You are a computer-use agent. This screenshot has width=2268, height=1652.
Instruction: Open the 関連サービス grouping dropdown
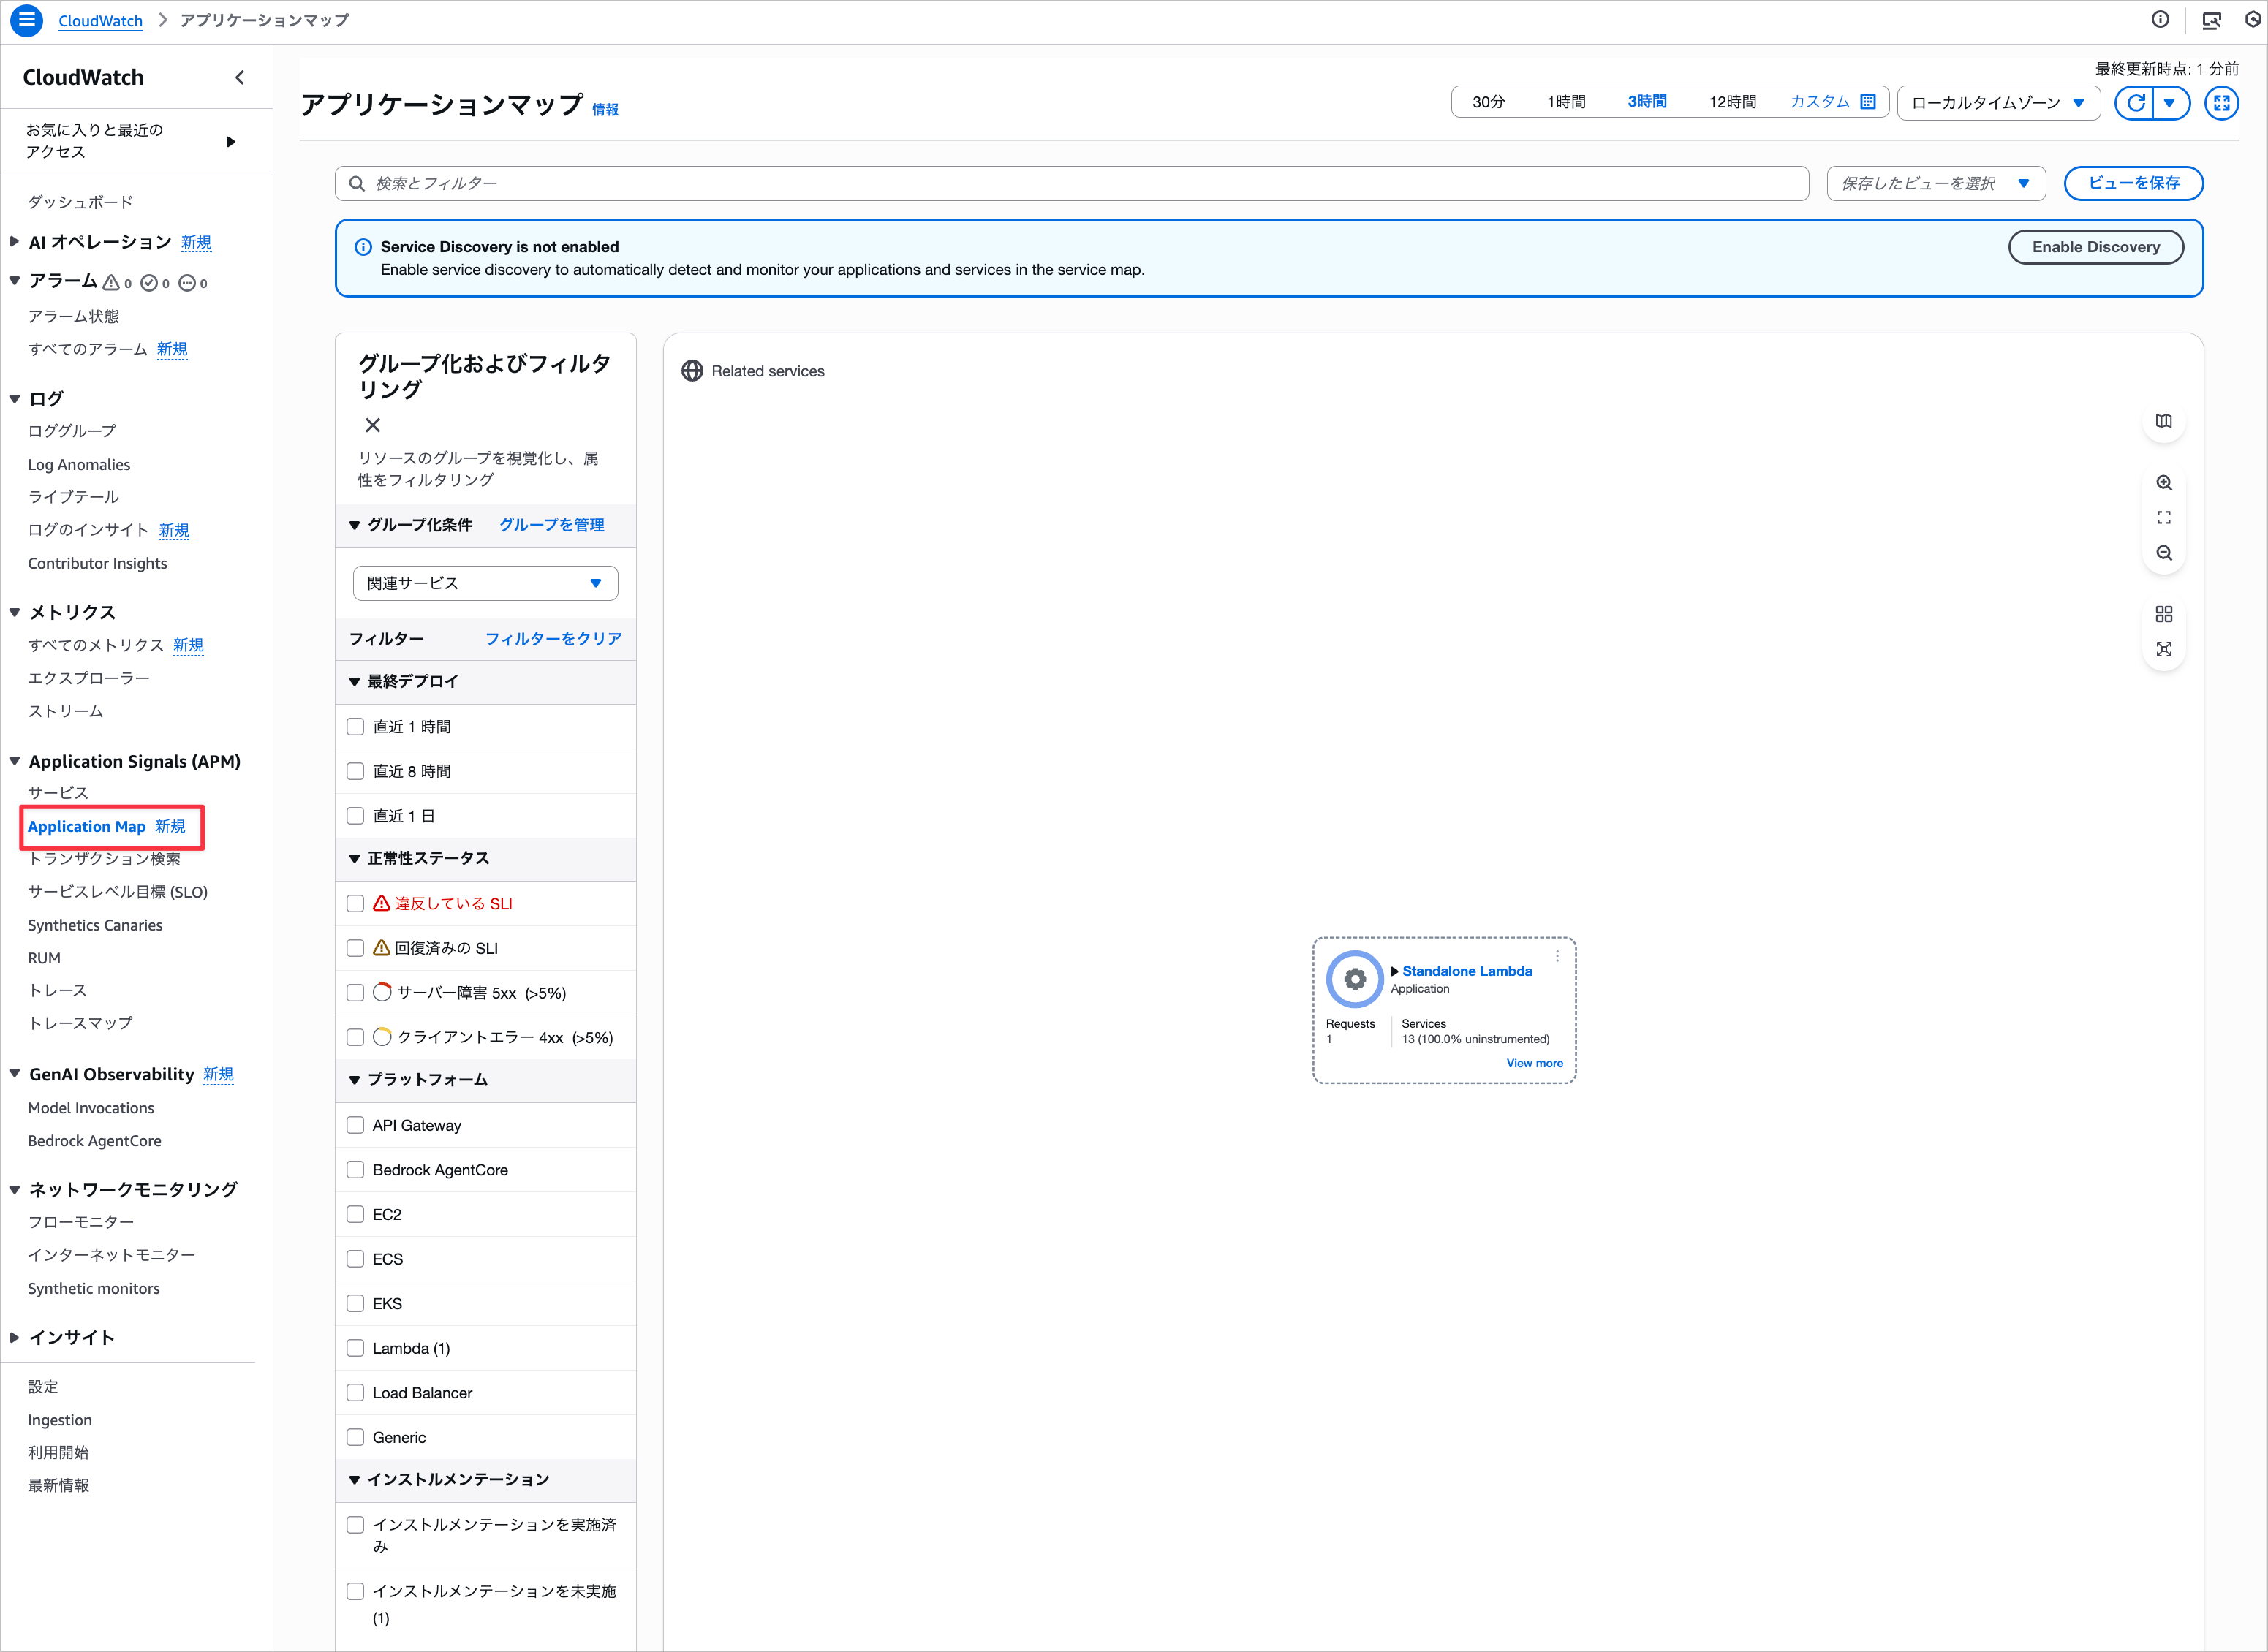coord(485,583)
